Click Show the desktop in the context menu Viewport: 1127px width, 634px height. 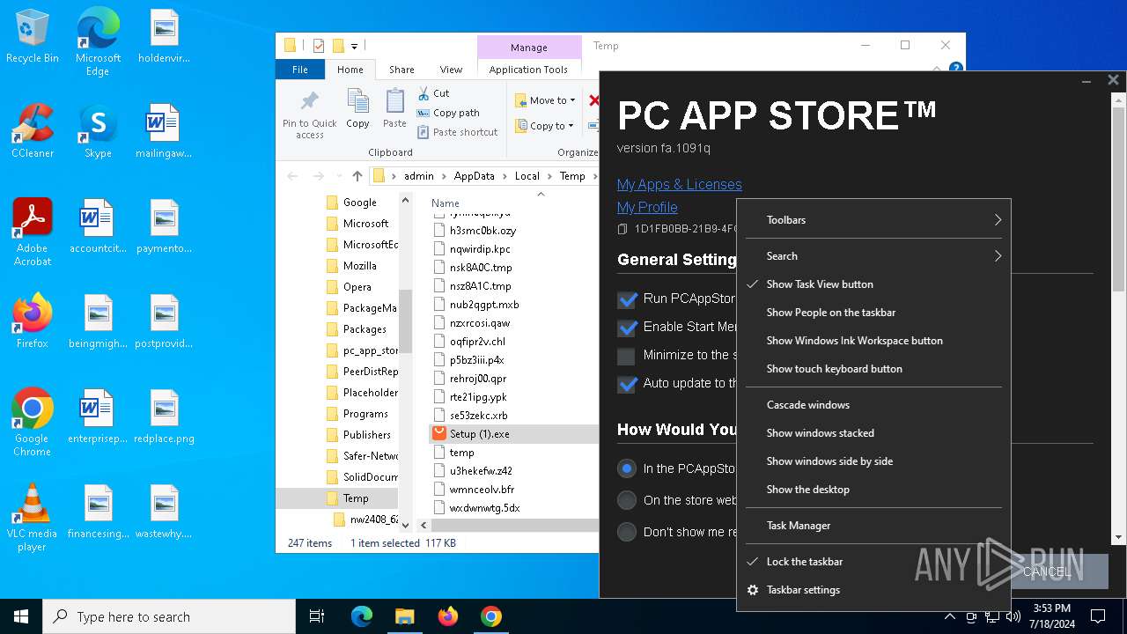coord(873,490)
